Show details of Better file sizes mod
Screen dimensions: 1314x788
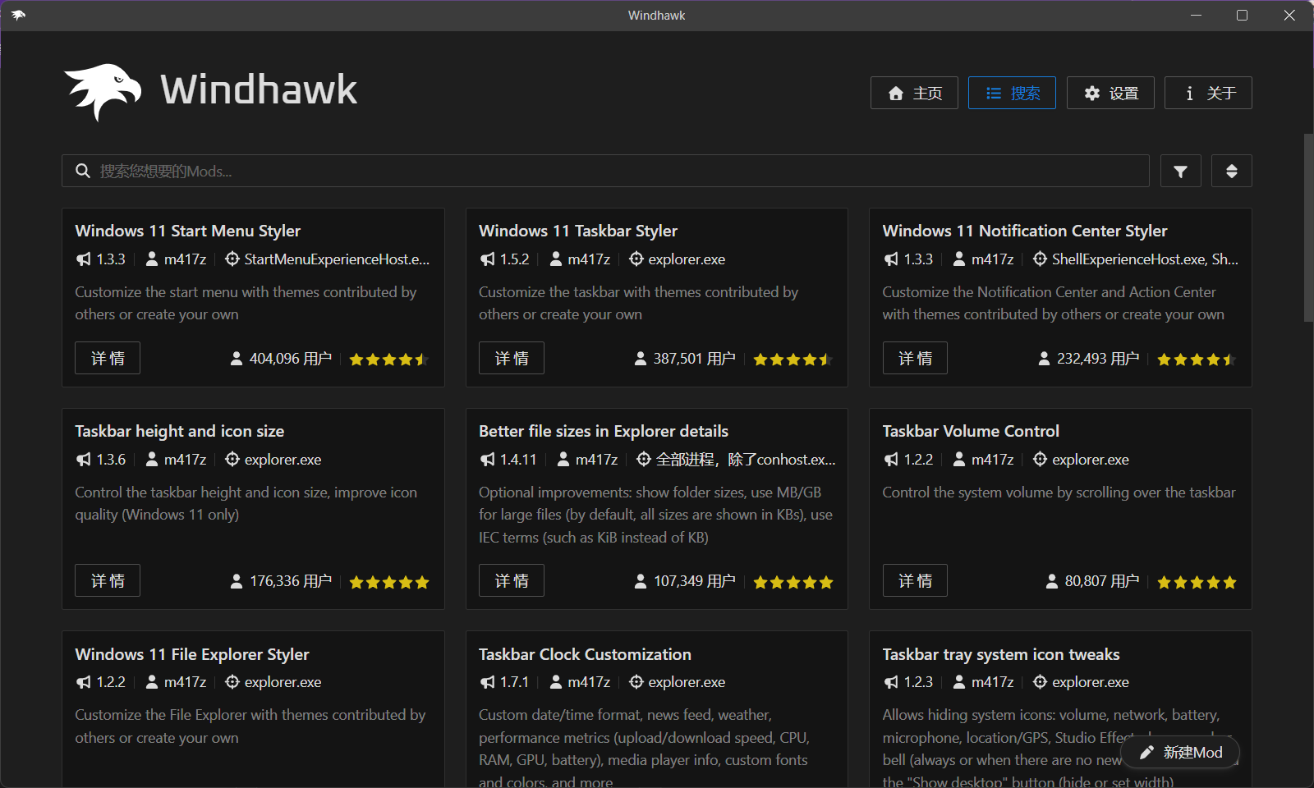point(511,580)
